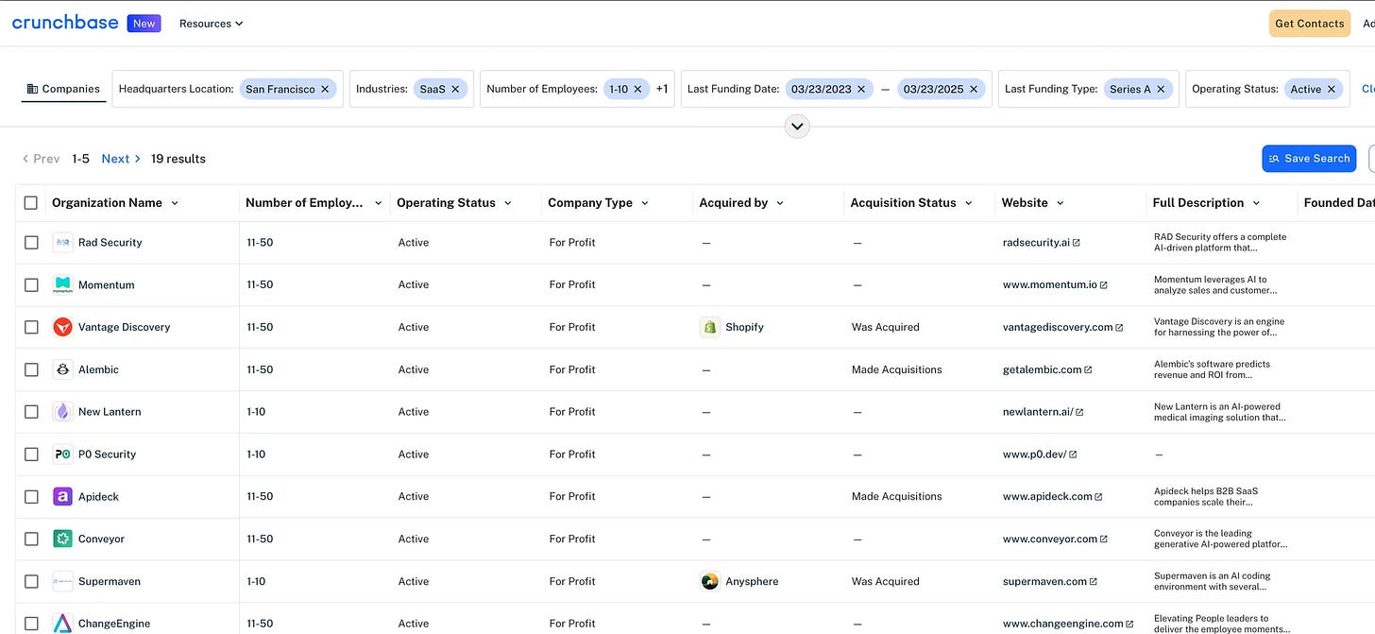Remove the San Francisco location filter
Viewport: 1375px width, 634px height.
click(x=325, y=89)
